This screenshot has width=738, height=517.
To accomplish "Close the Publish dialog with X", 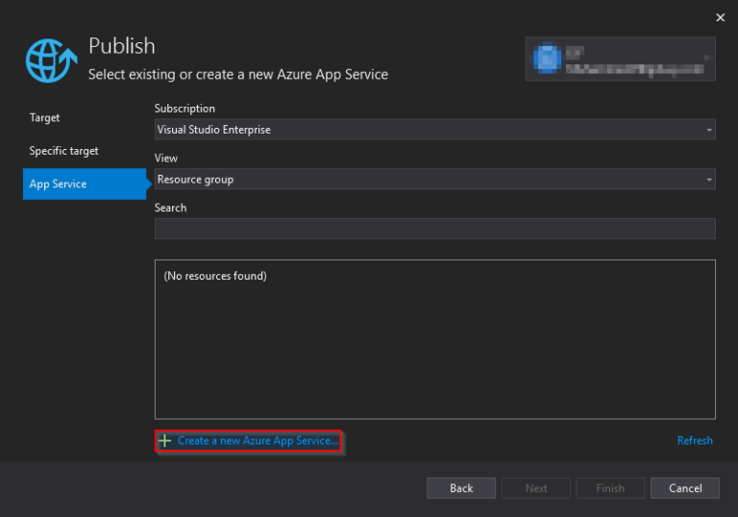I will tap(721, 17).
